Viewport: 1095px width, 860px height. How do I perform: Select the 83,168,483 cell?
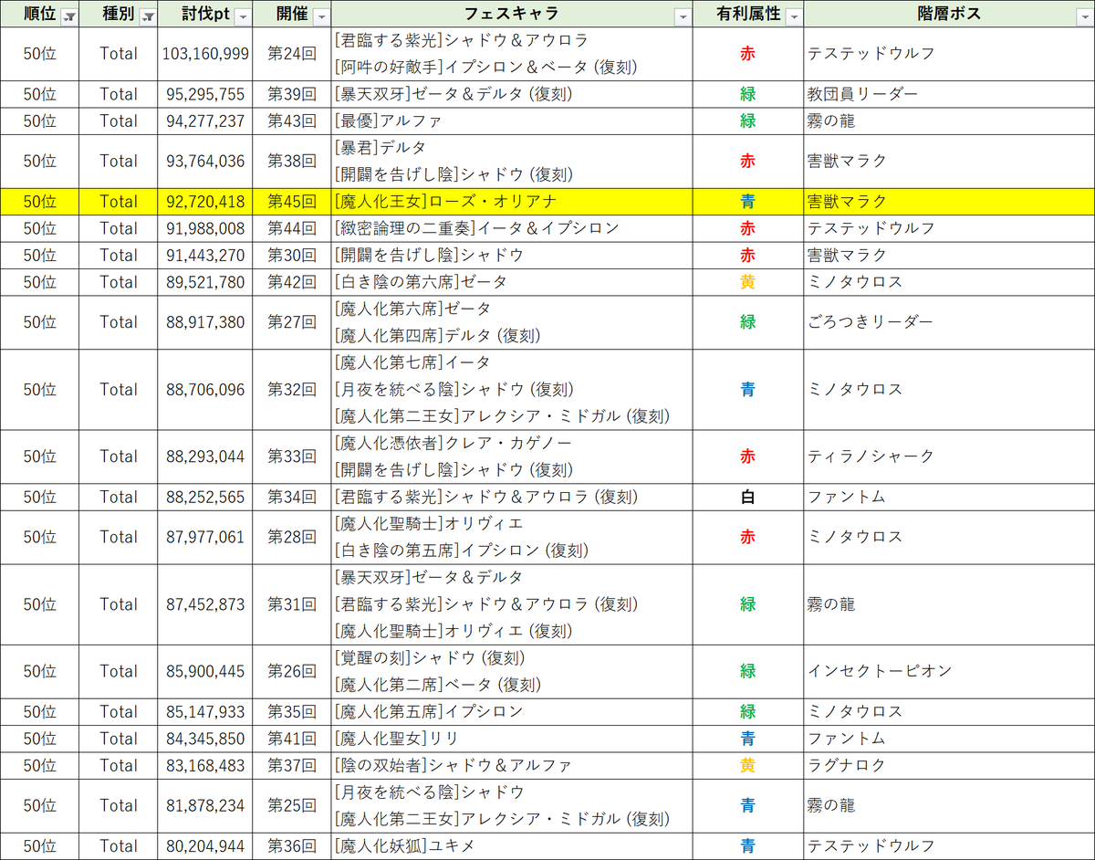tap(204, 765)
